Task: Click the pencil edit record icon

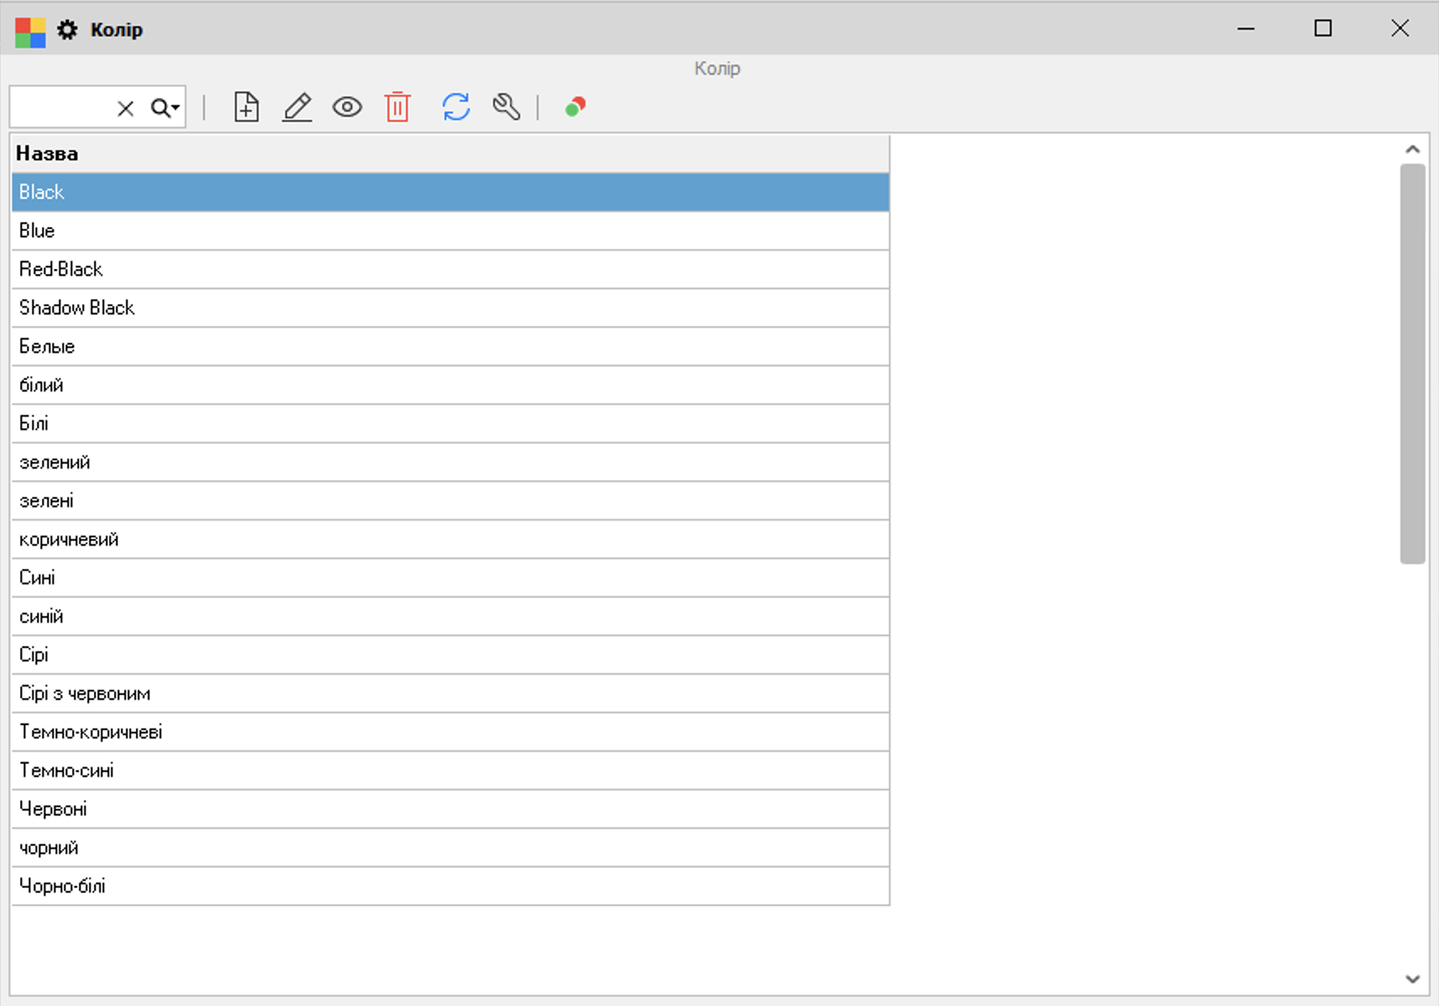Action: [297, 107]
